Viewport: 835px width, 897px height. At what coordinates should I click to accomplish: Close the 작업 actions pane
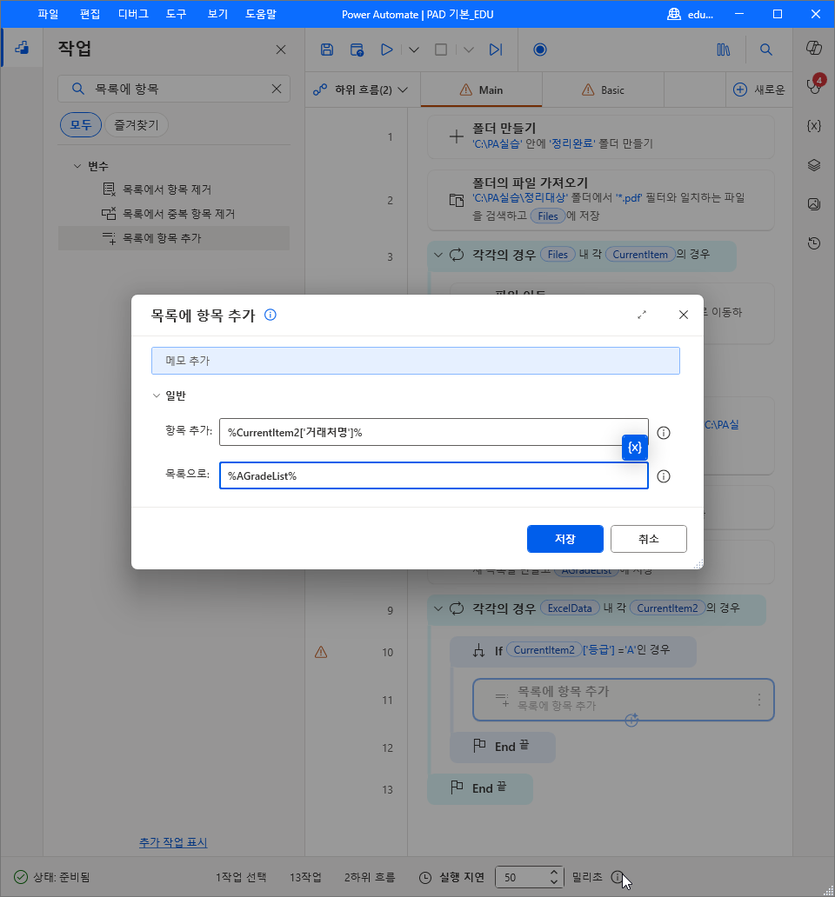tap(280, 50)
